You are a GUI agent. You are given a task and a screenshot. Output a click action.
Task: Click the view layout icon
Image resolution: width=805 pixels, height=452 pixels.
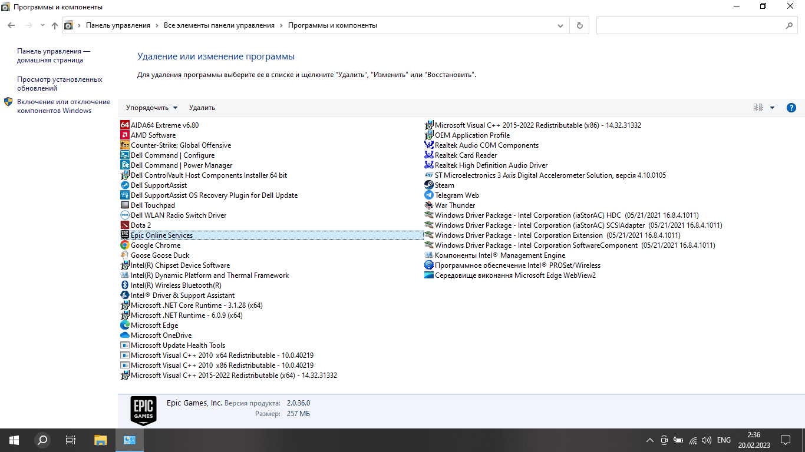pyautogui.click(x=758, y=108)
